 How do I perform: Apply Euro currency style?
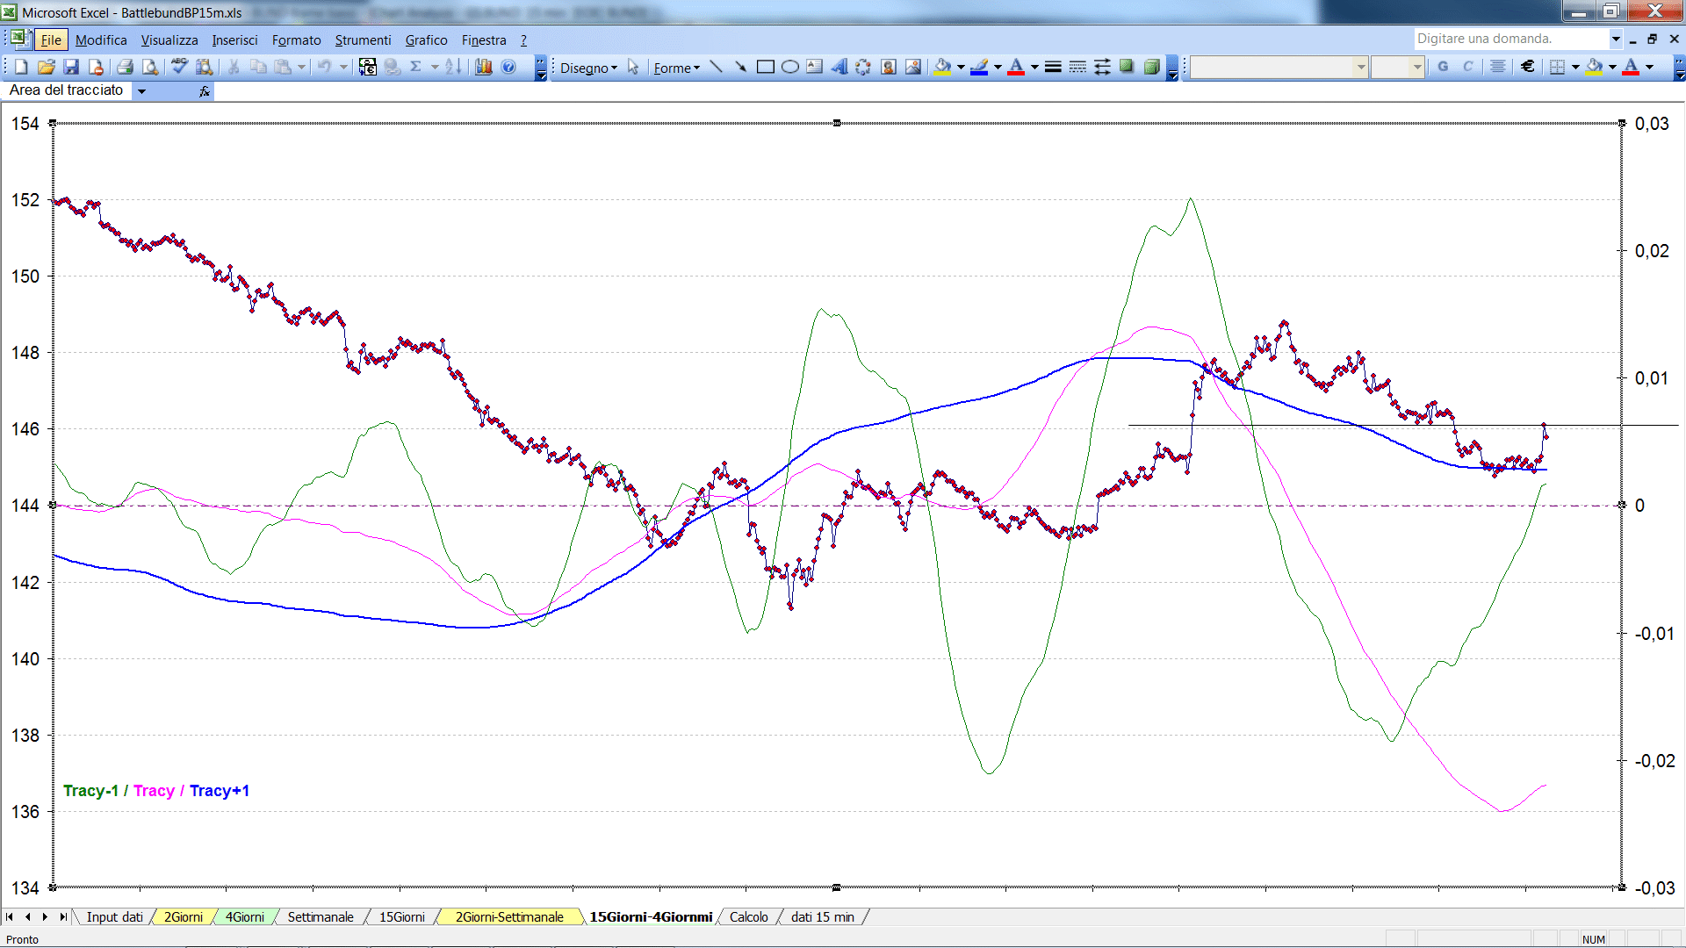click(x=1528, y=67)
